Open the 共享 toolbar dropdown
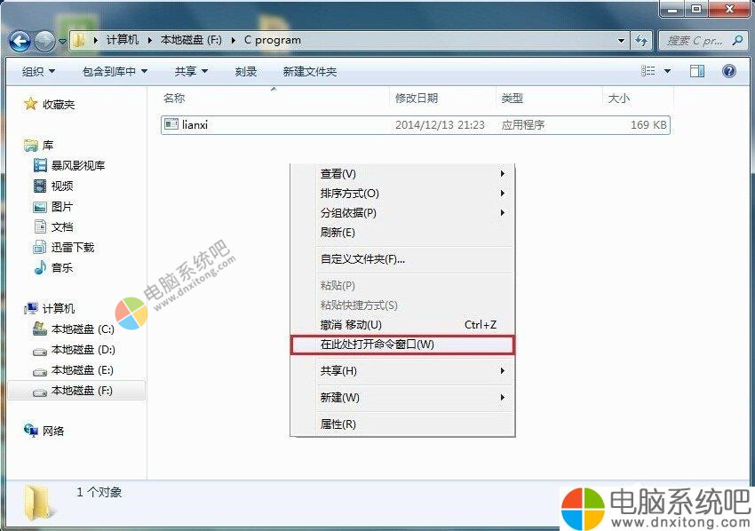 click(x=191, y=72)
